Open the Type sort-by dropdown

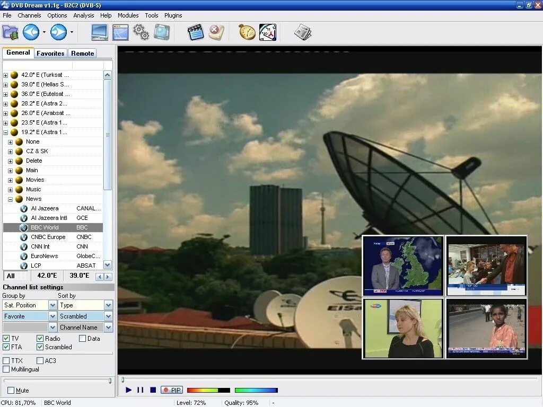108,305
